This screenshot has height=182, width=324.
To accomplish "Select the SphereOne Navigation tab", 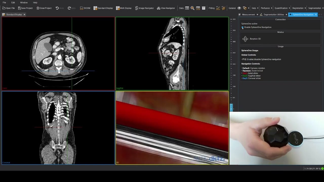I will pyautogui.click(x=303, y=15).
